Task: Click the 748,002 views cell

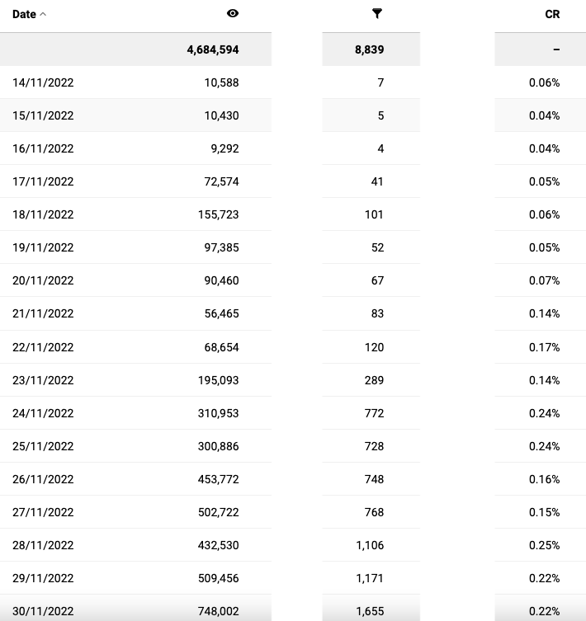Action: 218,611
